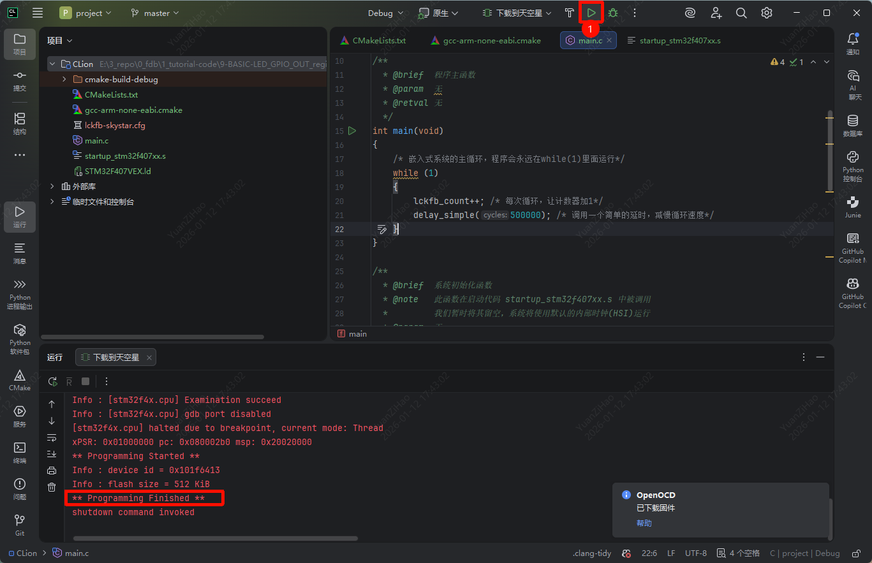Expand the 外部库 tree node
This screenshot has width=872, height=563.
tap(52, 187)
